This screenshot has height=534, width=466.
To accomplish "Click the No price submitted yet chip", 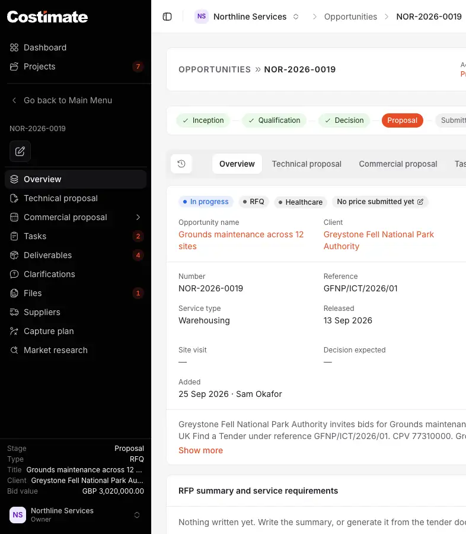I will [380, 202].
